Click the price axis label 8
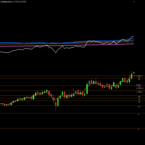The width and height of the screenshot is (145, 145). click(x=139, y=115)
